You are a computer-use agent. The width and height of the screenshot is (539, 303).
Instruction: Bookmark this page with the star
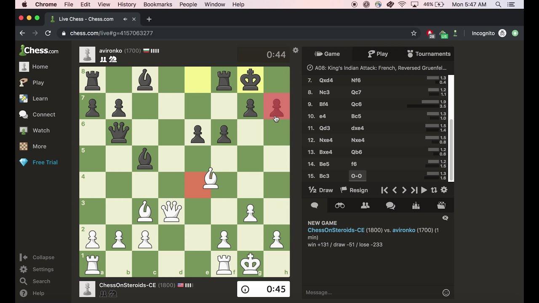(x=414, y=33)
